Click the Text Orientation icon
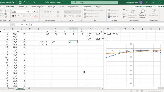 point(51,11)
